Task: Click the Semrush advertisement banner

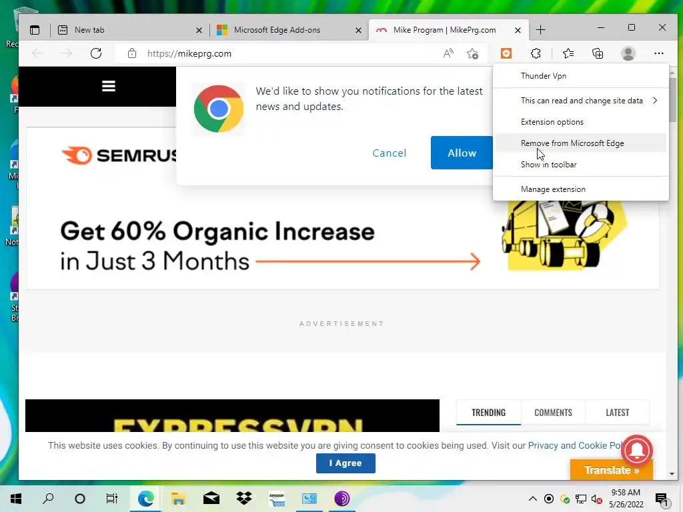Action: point(343,208)
